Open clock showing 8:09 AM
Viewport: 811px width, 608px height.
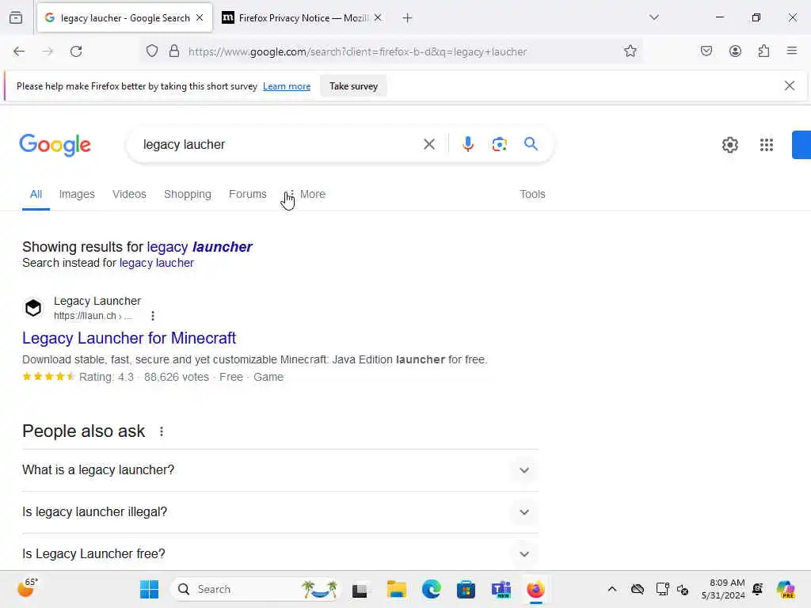point(723,589)
